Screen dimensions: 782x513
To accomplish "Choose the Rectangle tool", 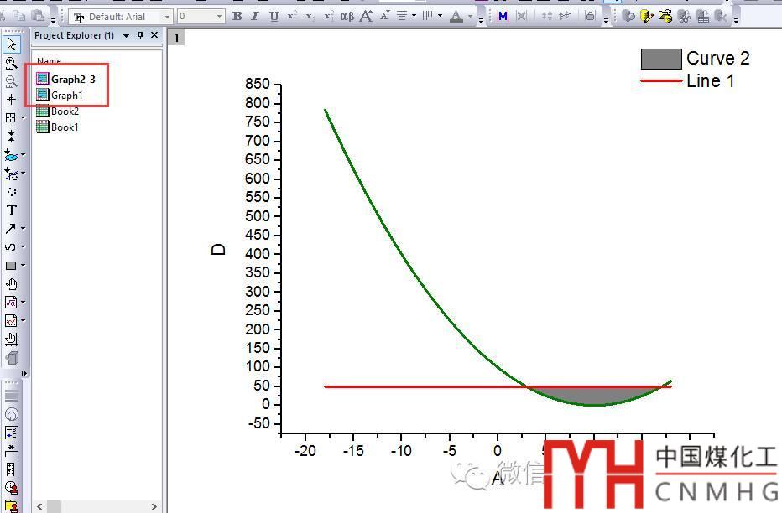I will [x=11, y=265].
